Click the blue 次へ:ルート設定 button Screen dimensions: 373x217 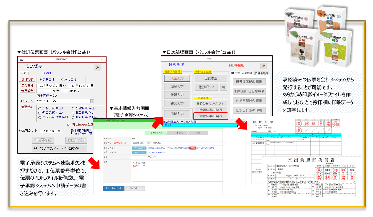click(114, 189)
